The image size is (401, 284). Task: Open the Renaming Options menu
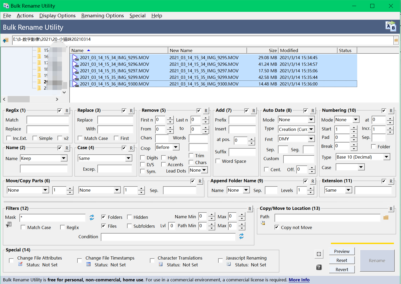point(103,16)
